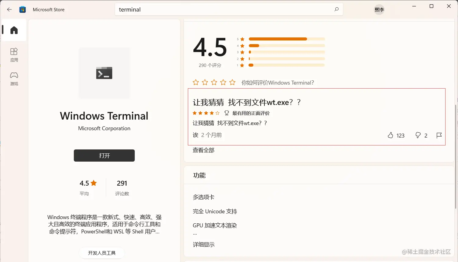Click the 4.5 average rating stat

pos(88,187)
